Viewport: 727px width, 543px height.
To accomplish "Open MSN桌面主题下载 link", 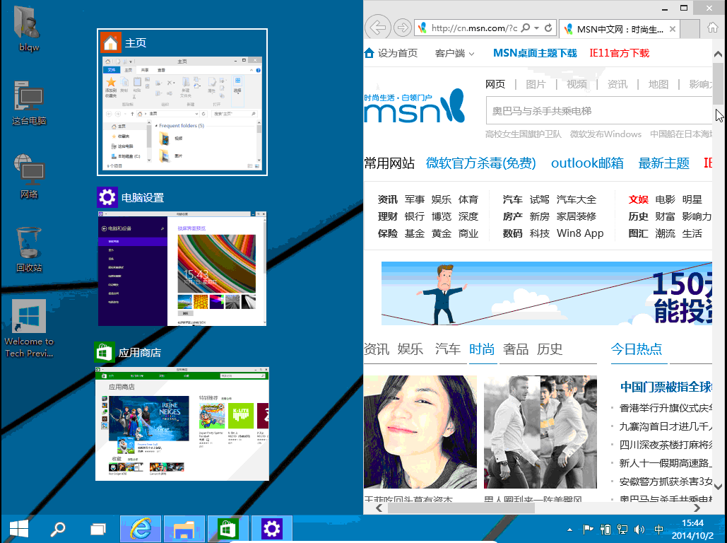I will 535,53.
